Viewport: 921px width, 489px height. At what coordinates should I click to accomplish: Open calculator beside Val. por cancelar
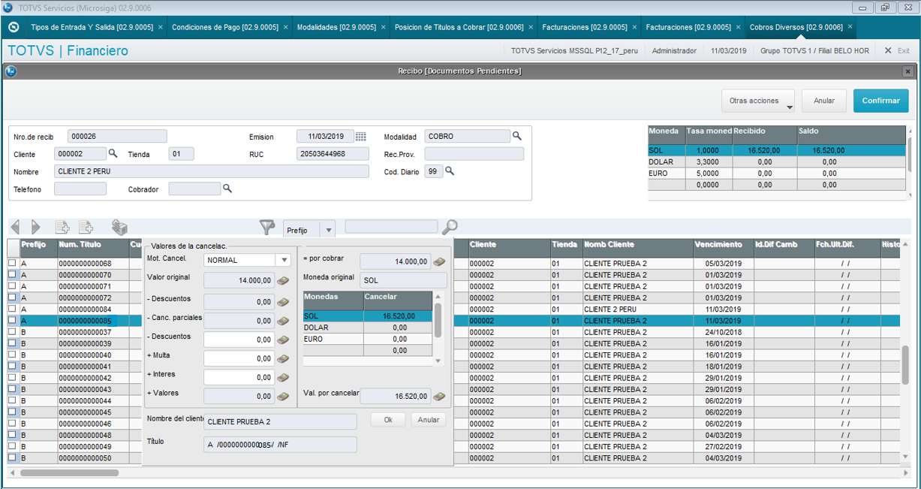point(439,396)
